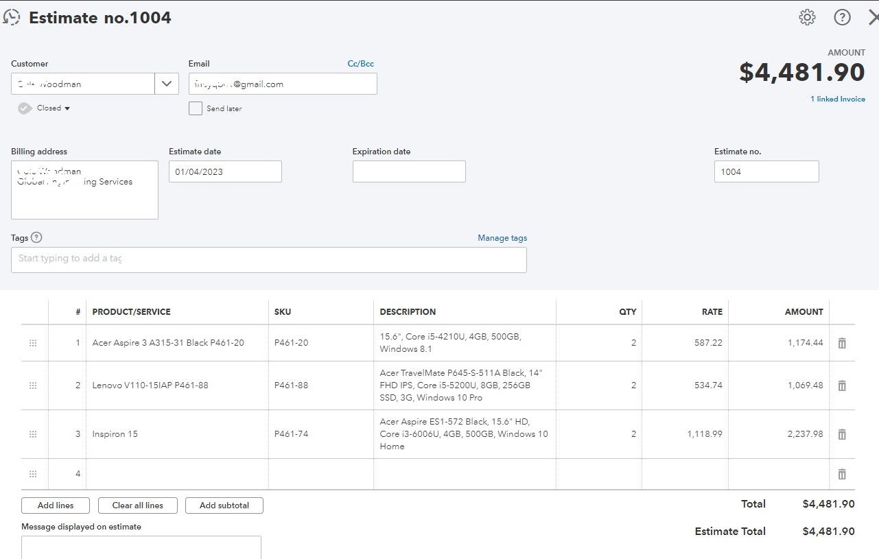879x559 pixels.
Task: Click the Add subtotal button
Action: tap(224, 506)
